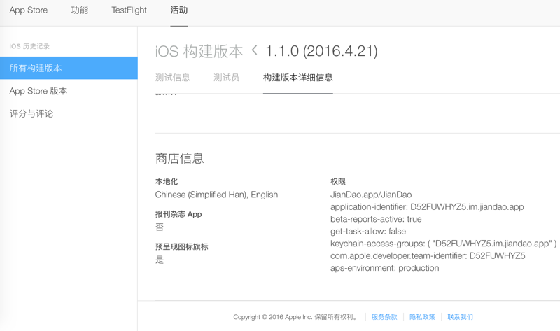
Task: Click the 本地化 label
Action: [x=167, y=181]
